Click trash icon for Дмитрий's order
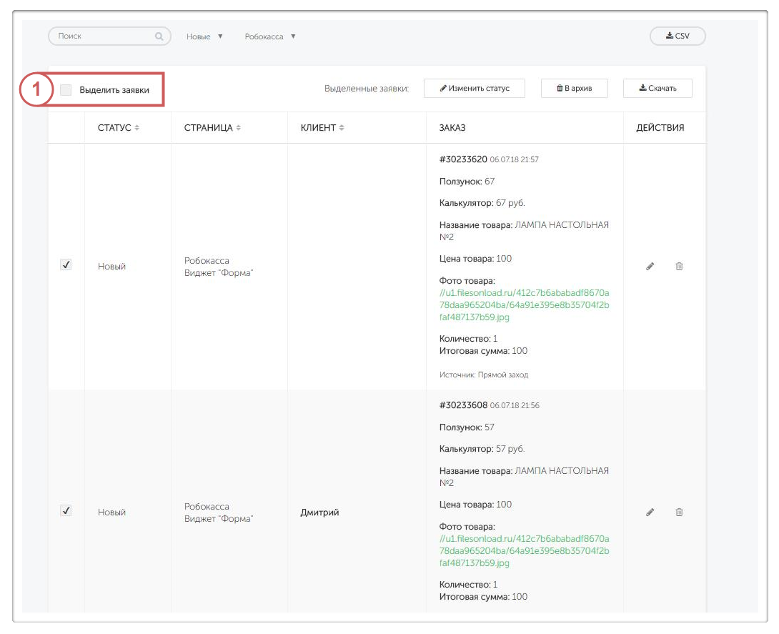The width and height of the screenshot is (779, 634). click(x=679, y=512)
